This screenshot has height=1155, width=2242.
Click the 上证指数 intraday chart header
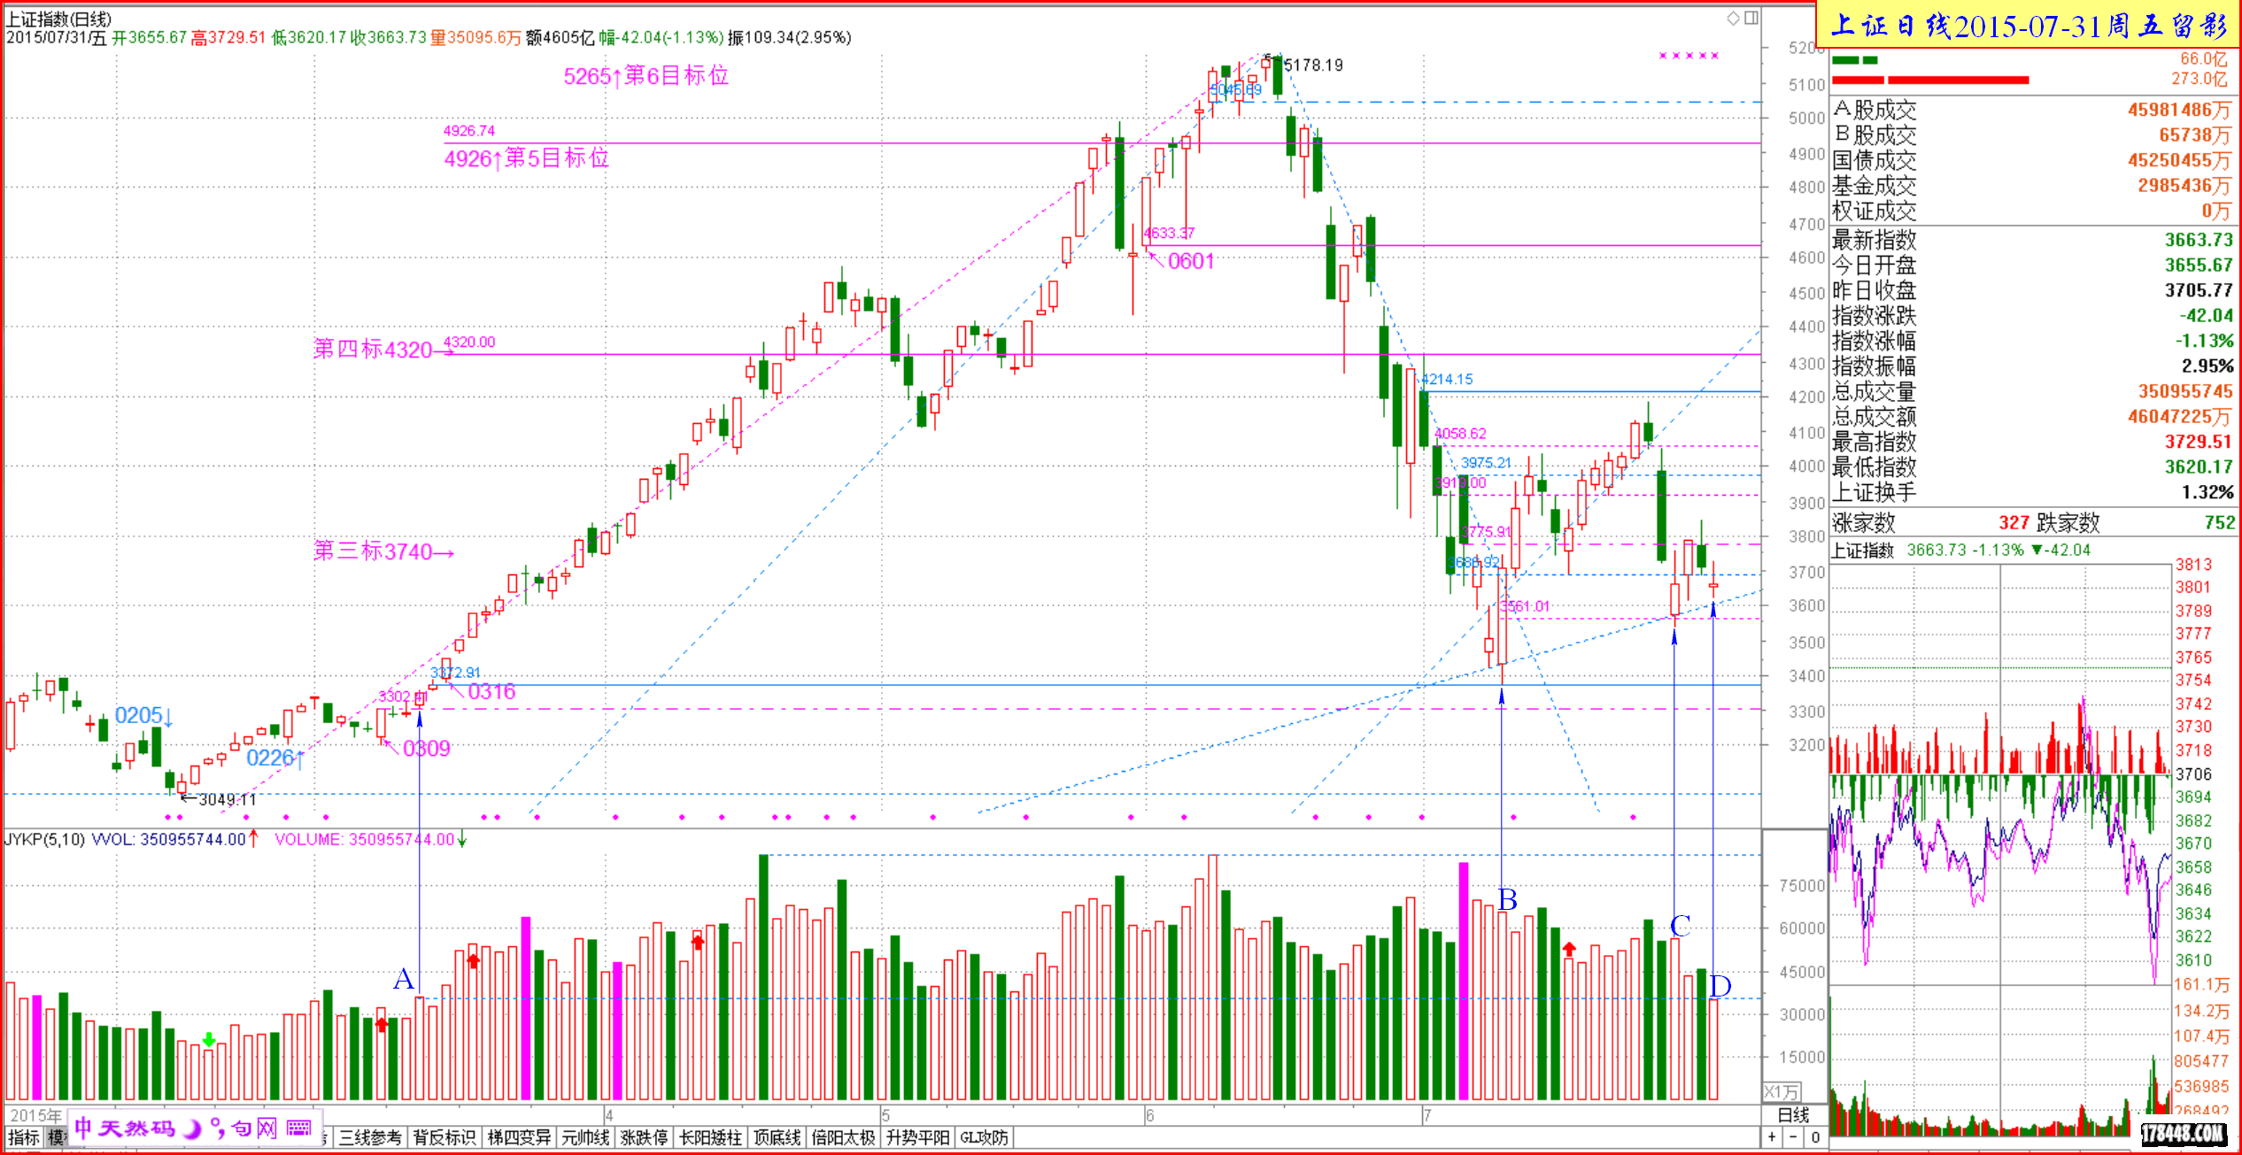coord(1960,550)
